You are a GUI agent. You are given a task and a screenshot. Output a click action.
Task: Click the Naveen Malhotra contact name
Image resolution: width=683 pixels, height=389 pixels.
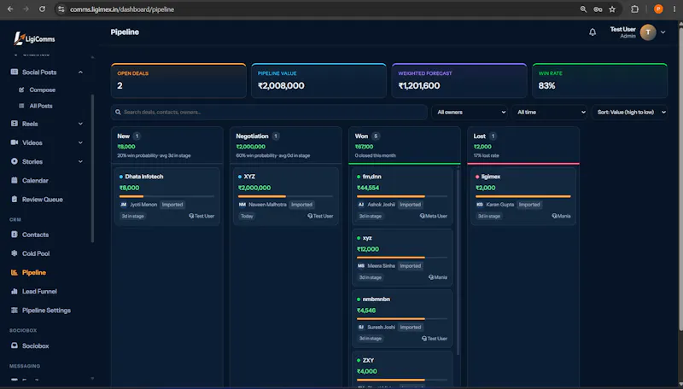coord(267,205)
